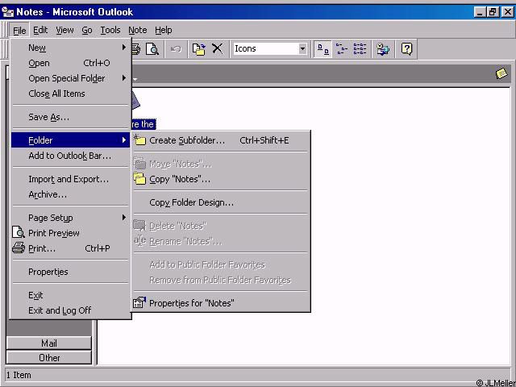Click the Print Preview toolbar icon
This screenshot has height=387, width=516.
(152, 49)
